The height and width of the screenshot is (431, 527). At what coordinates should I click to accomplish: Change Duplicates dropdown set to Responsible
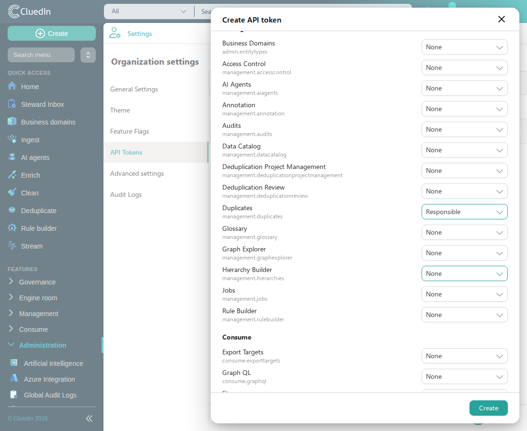pos(465,212)
